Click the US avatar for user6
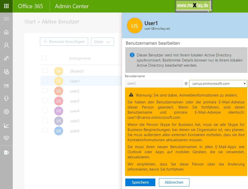The image size is (248, 189). pyautogui.click(x=59, y=131)
